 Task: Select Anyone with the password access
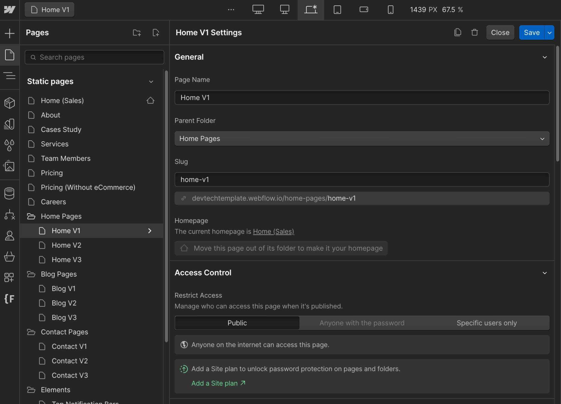(362, 323)
